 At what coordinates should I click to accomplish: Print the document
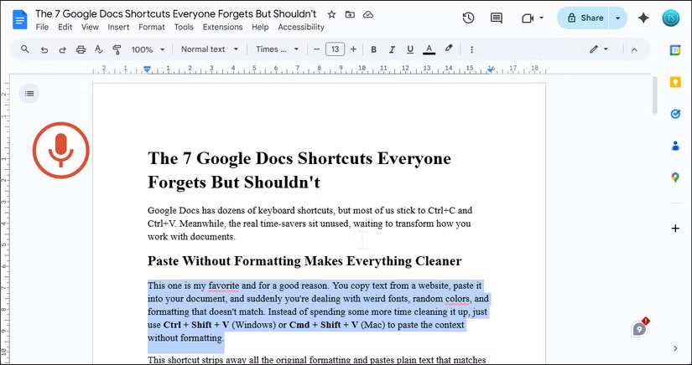point(81,49)
